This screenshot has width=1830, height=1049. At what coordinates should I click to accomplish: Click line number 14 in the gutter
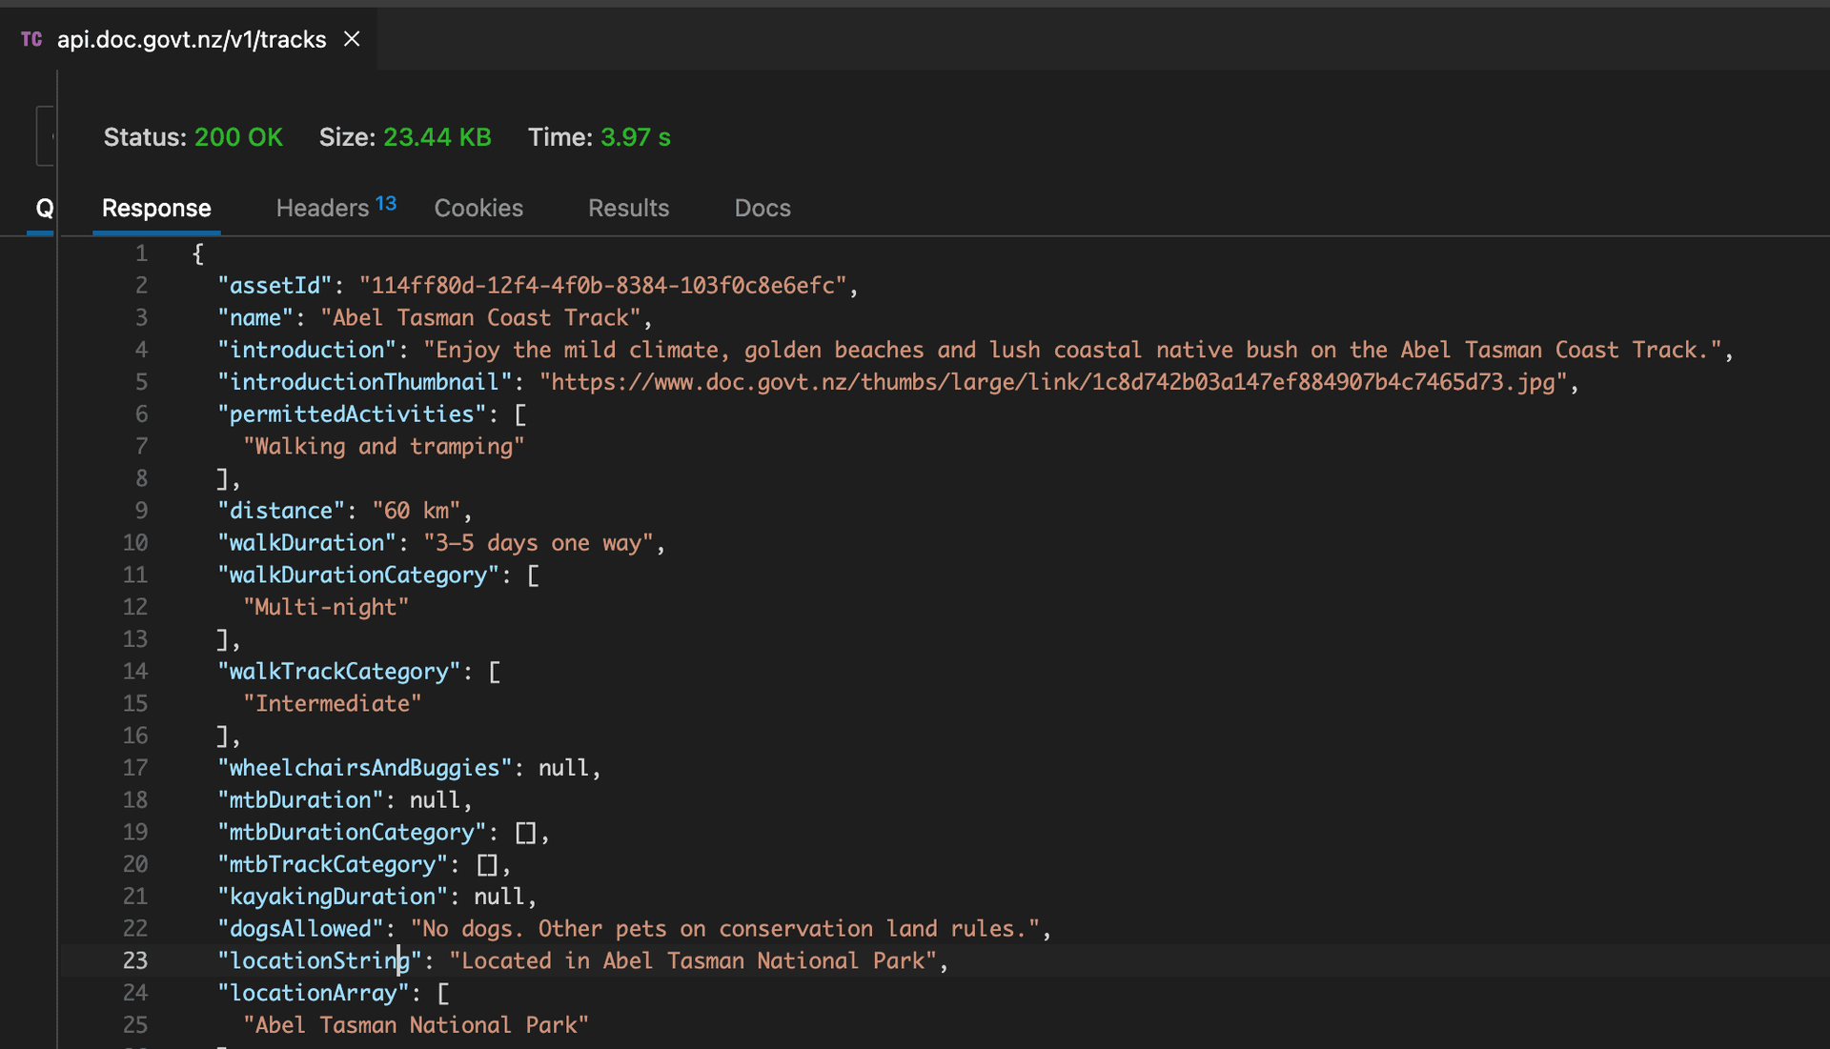pyautogui.click(x=135, y=672)
